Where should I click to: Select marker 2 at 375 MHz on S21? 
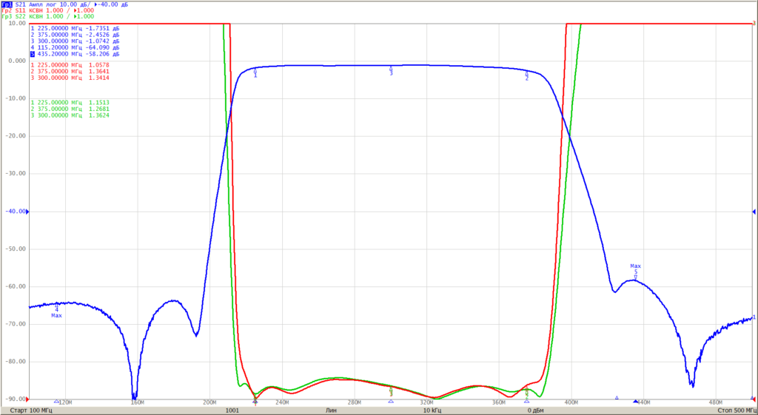(x=527, y=75)
